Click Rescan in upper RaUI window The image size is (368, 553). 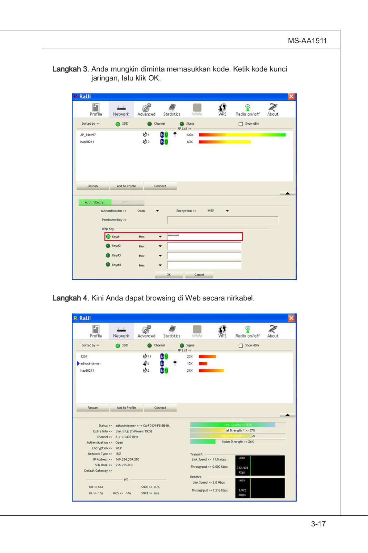coord(93,186)
